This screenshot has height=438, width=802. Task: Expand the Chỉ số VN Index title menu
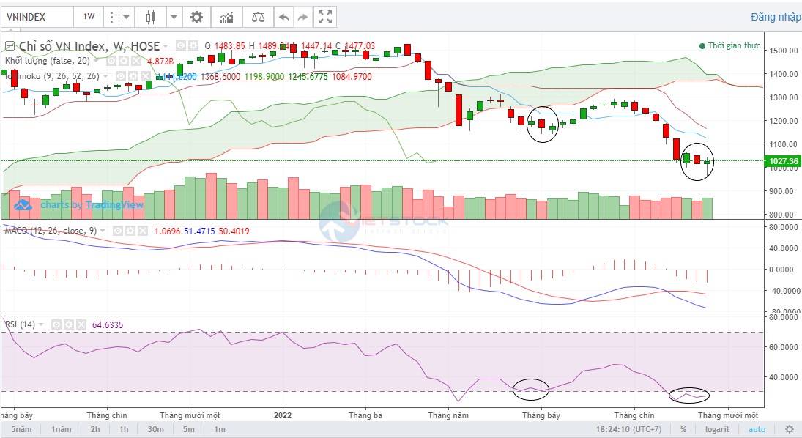166,46
